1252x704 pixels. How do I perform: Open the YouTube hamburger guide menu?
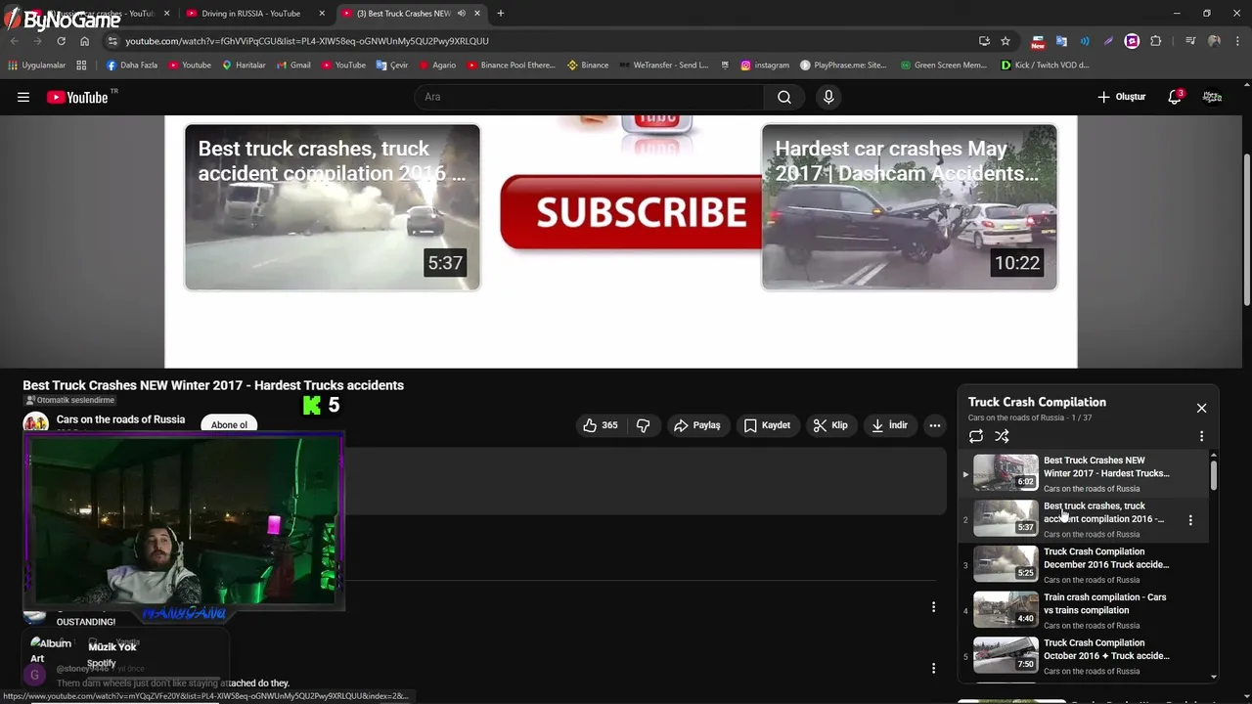tap(23, 97)
